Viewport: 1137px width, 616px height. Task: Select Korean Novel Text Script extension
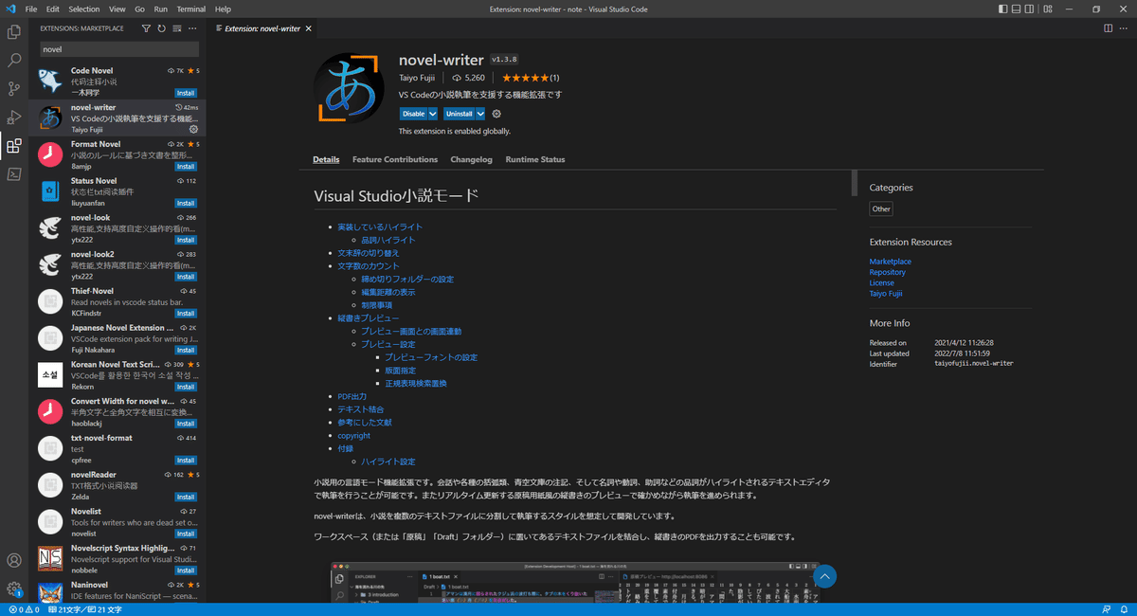pyautogui.click(x=117, y=374)
